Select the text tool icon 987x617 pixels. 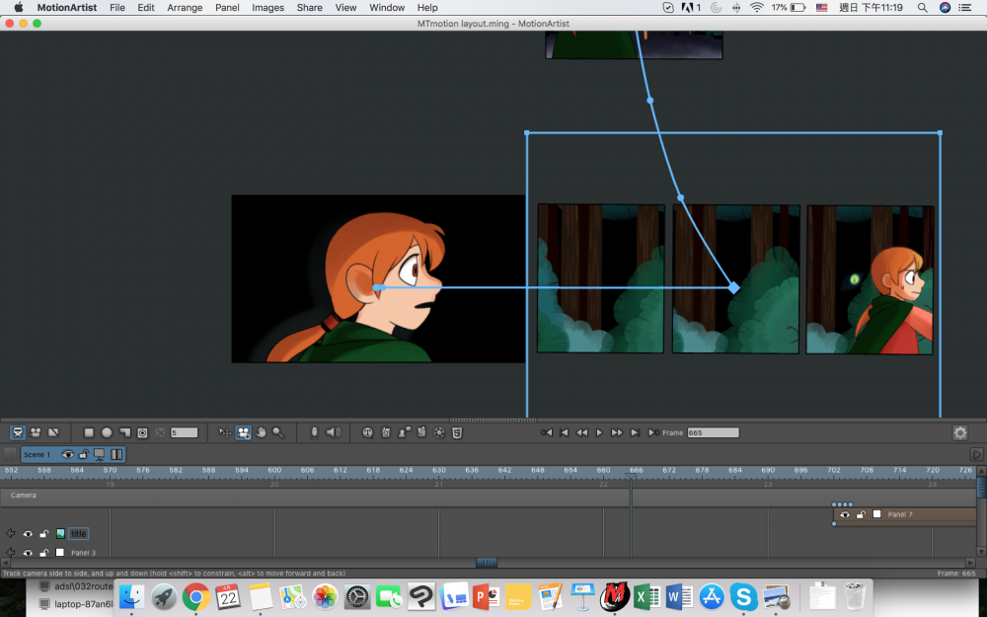(x=367, y=432)
